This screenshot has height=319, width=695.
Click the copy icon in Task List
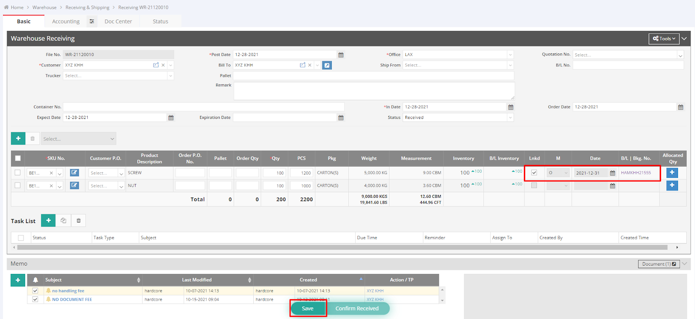tap(63, 220)
